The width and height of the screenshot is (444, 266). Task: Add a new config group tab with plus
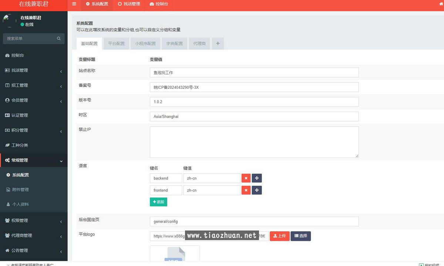point(218,44)
